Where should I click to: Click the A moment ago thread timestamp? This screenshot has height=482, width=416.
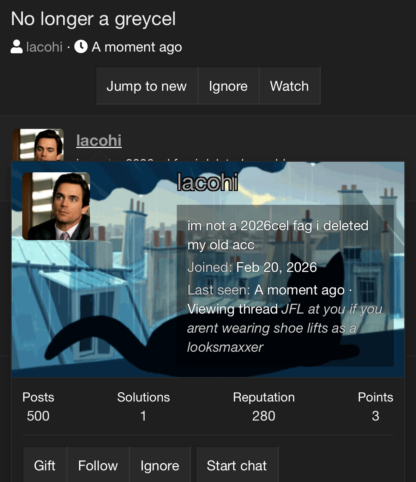[x=137, y=47]
